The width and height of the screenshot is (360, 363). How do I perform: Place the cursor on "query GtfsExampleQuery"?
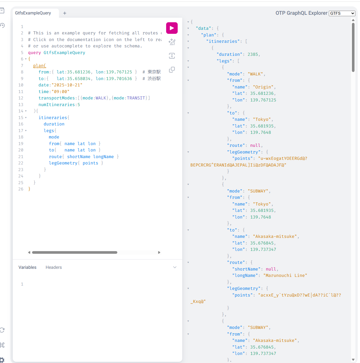57,53
